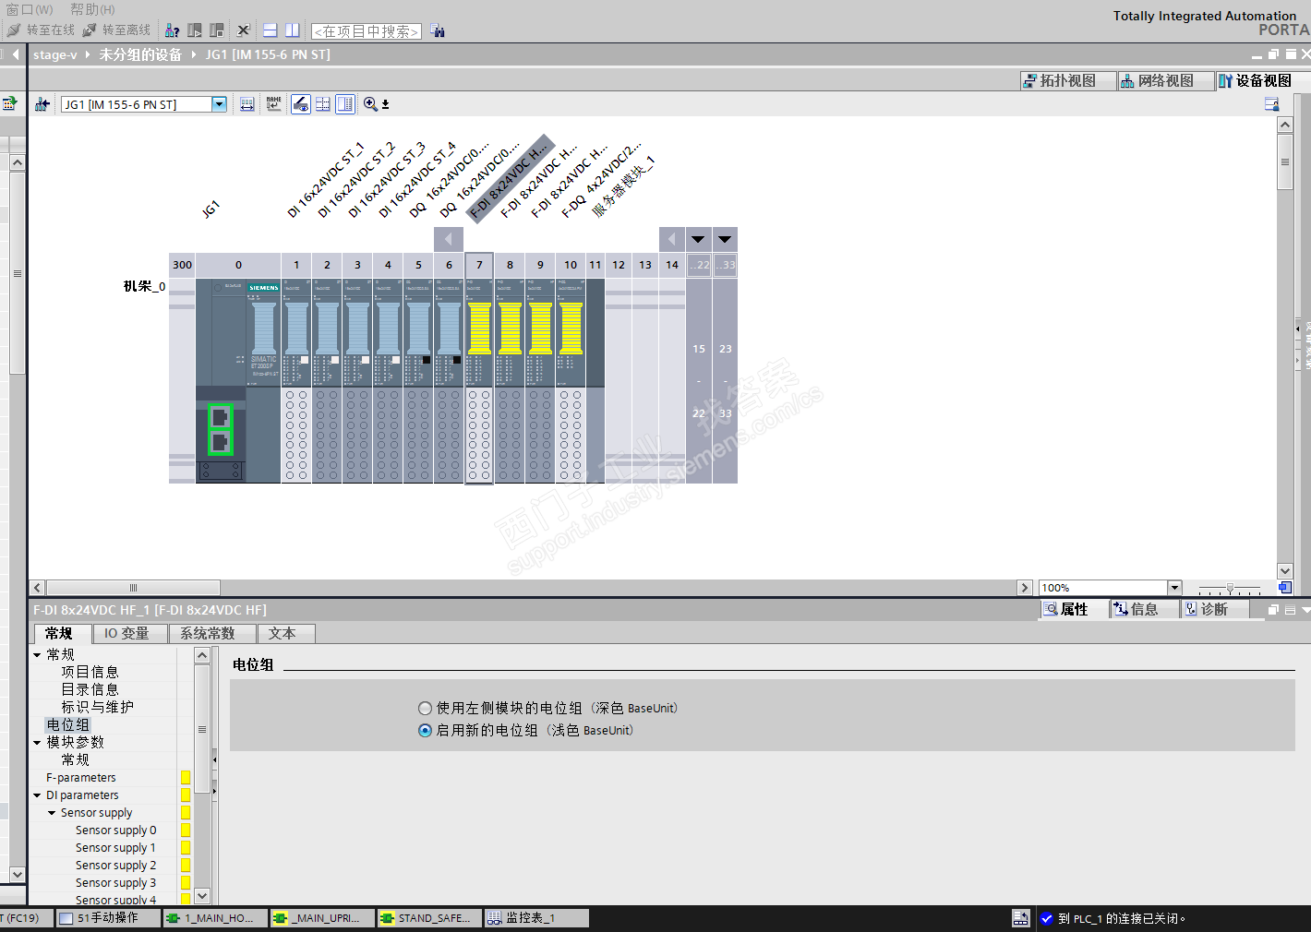Image resolution: width=1311 pixels, height=932 pixels.
Task: Select the green PROFINET port on JG1 interface module
Action: click(x=221, y=430)
